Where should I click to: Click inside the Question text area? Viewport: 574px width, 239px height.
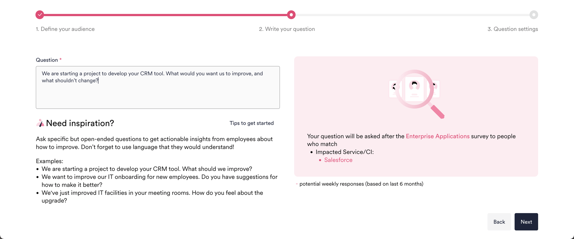pyautogui.click(x=158, y=87)
